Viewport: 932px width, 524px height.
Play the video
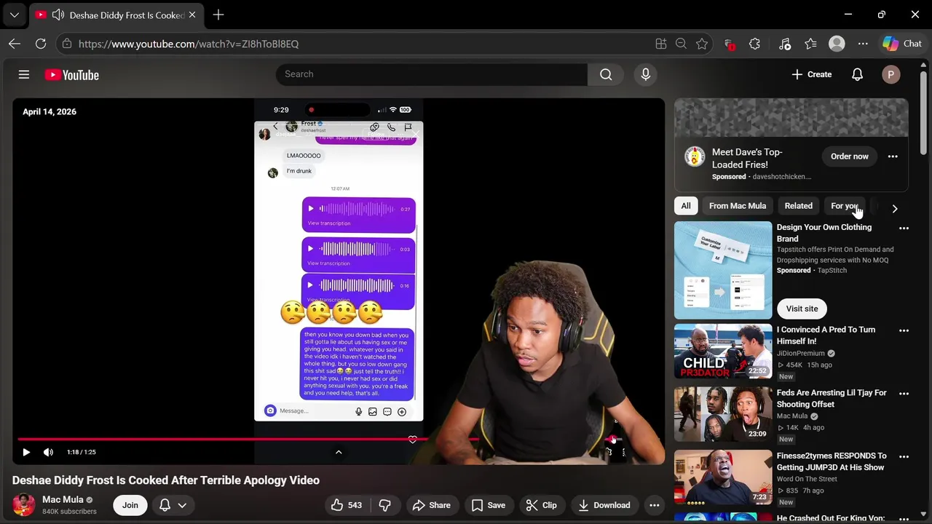coord(25,452)
